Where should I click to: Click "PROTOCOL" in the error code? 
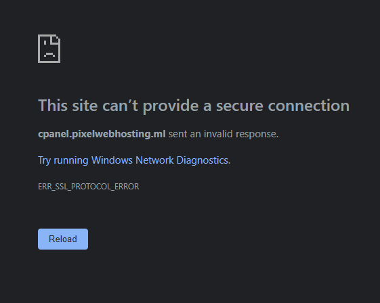click(x=91, y=187)
